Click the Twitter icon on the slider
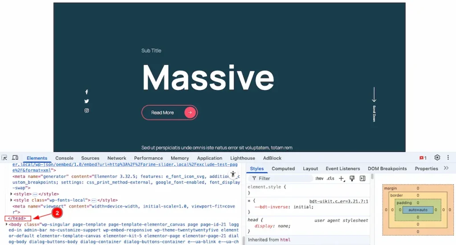The width and height of the screenshot is (456, 245). click(x=87, y=101)
